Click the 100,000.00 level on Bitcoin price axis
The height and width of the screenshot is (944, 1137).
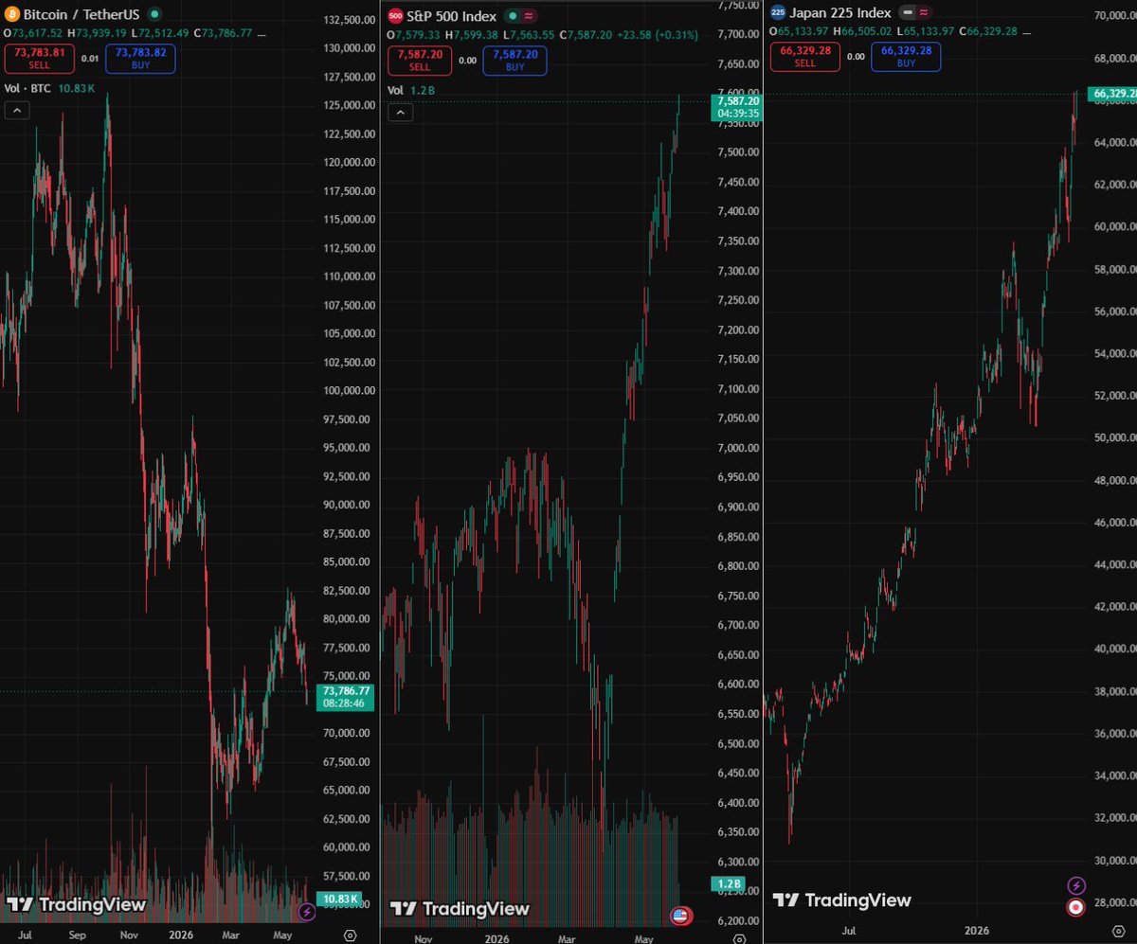pyautogui.click(x=349, y=390)
